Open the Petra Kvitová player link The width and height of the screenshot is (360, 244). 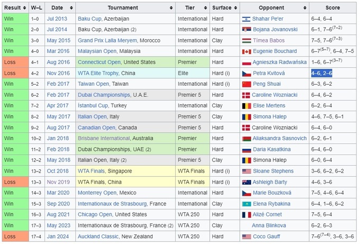[x=269, y=74]
